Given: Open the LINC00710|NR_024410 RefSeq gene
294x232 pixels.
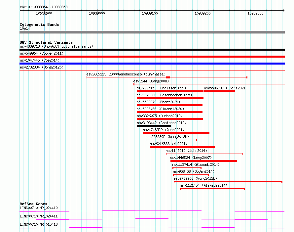Looking at the screenshot, I should click(x=39, y=208).
